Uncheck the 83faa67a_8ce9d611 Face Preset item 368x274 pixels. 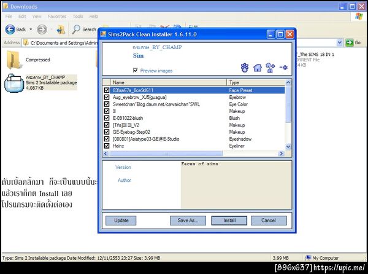[x=107, y=90]
